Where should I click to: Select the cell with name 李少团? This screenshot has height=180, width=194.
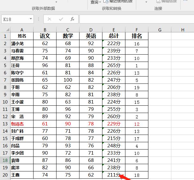pyautogui.click(x=22, y=153)
